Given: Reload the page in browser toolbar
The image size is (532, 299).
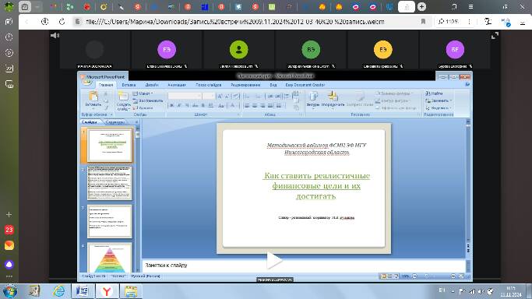Looking at the screenshot, I should click(62, 22).
